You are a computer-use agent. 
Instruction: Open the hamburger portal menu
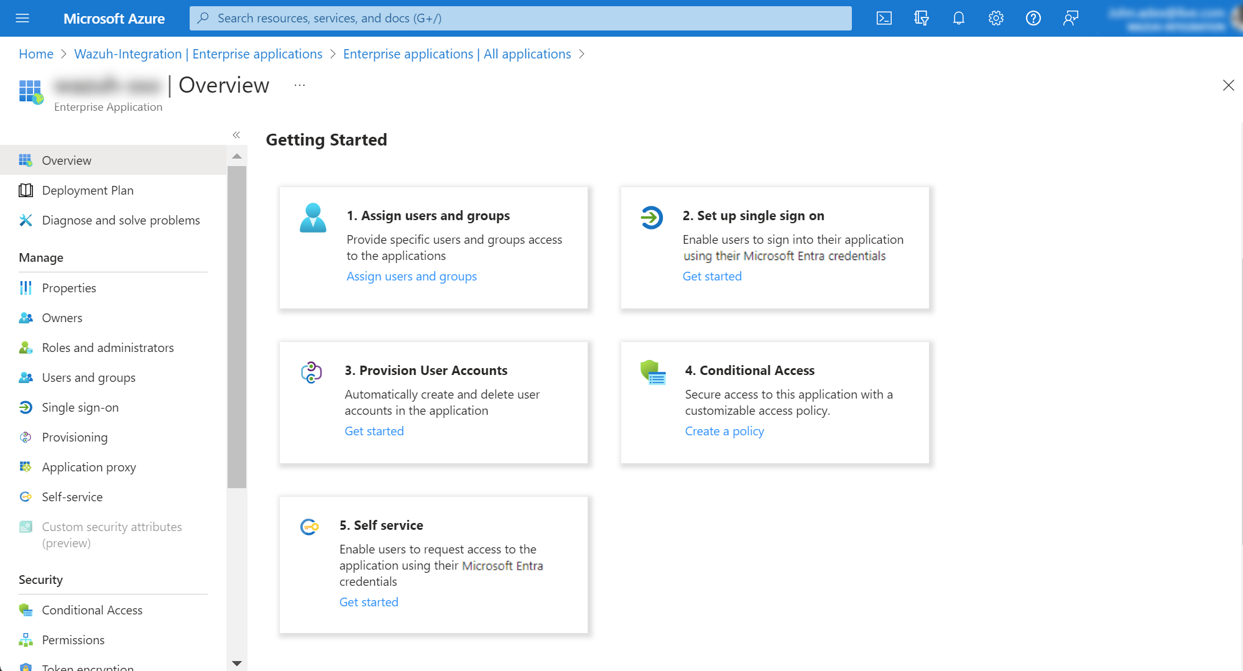tap(22, 18)
